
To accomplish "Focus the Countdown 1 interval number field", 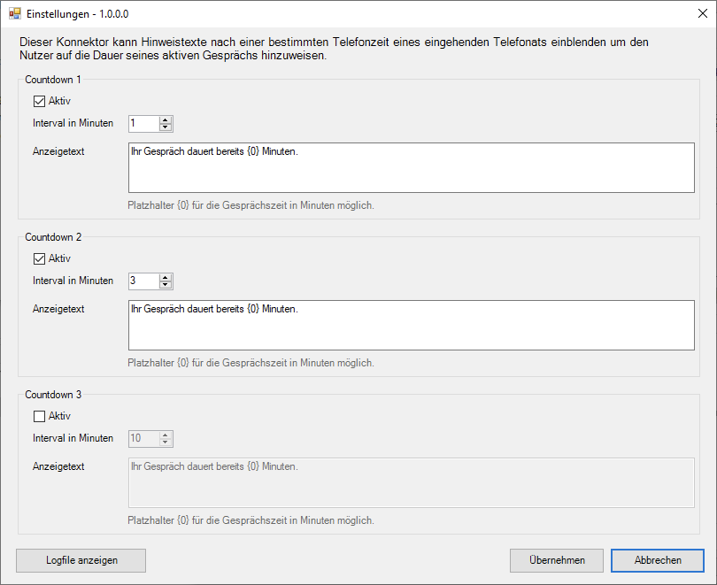I will click(144, 123).
